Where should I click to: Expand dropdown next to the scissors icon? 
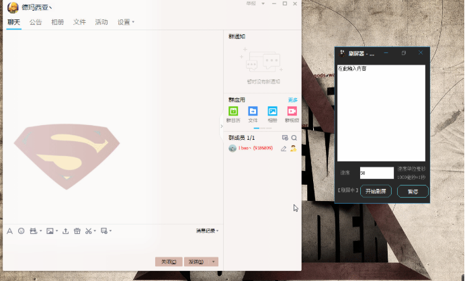coord(95,231)
